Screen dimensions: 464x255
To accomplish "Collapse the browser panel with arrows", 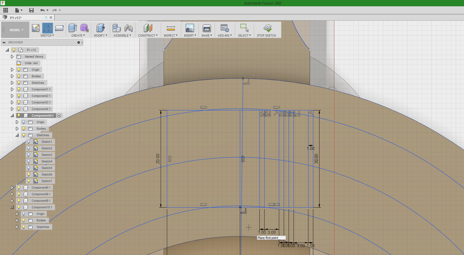I will (4, 42).
